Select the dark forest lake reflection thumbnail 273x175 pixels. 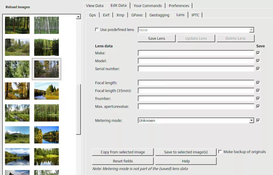[47, 47]
